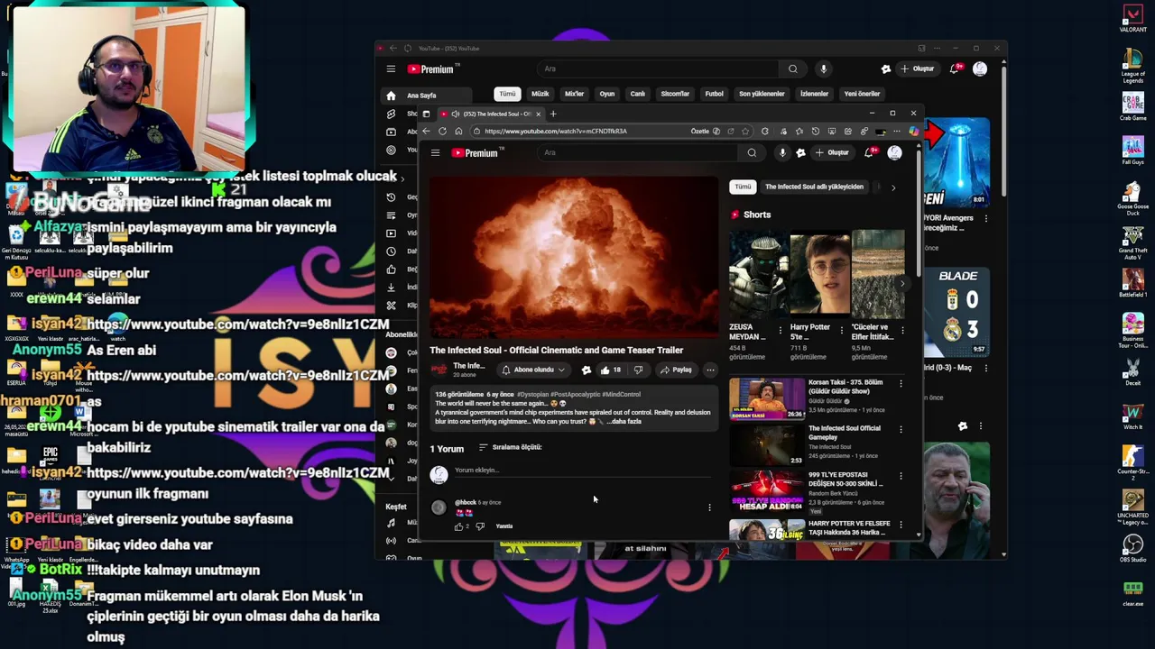Screen dimensions: 1155x649
Task: Open notifications bell in front window
Action: point(869,153)
